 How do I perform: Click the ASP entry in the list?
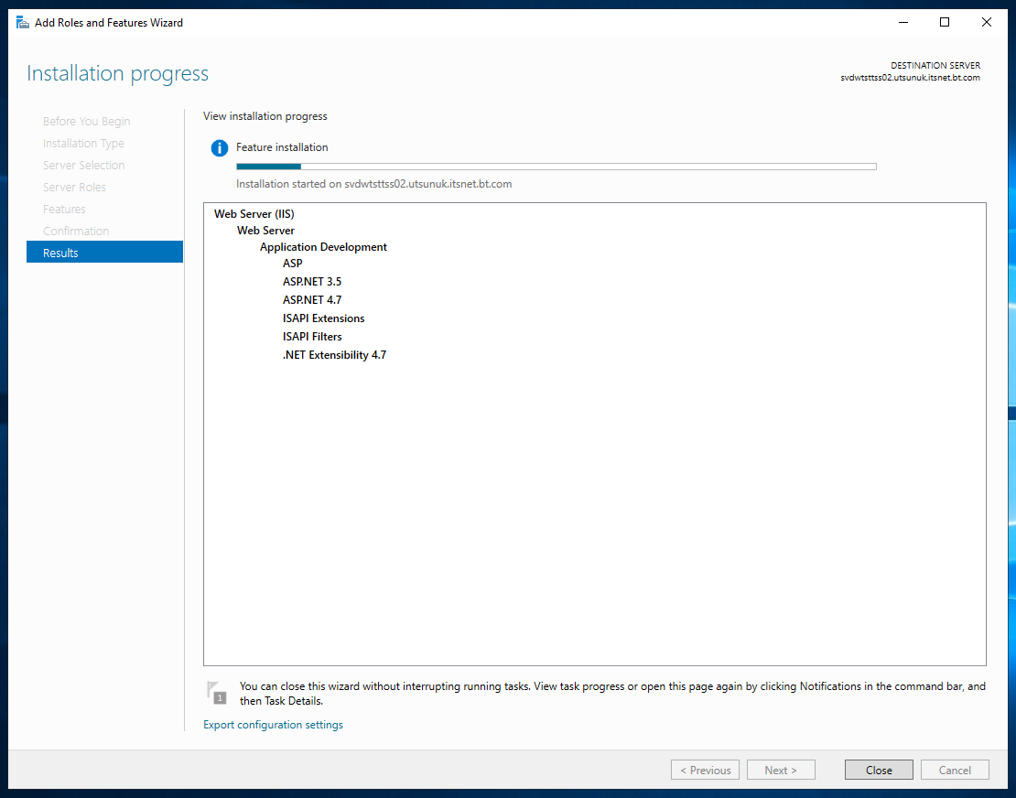point(292,264)
